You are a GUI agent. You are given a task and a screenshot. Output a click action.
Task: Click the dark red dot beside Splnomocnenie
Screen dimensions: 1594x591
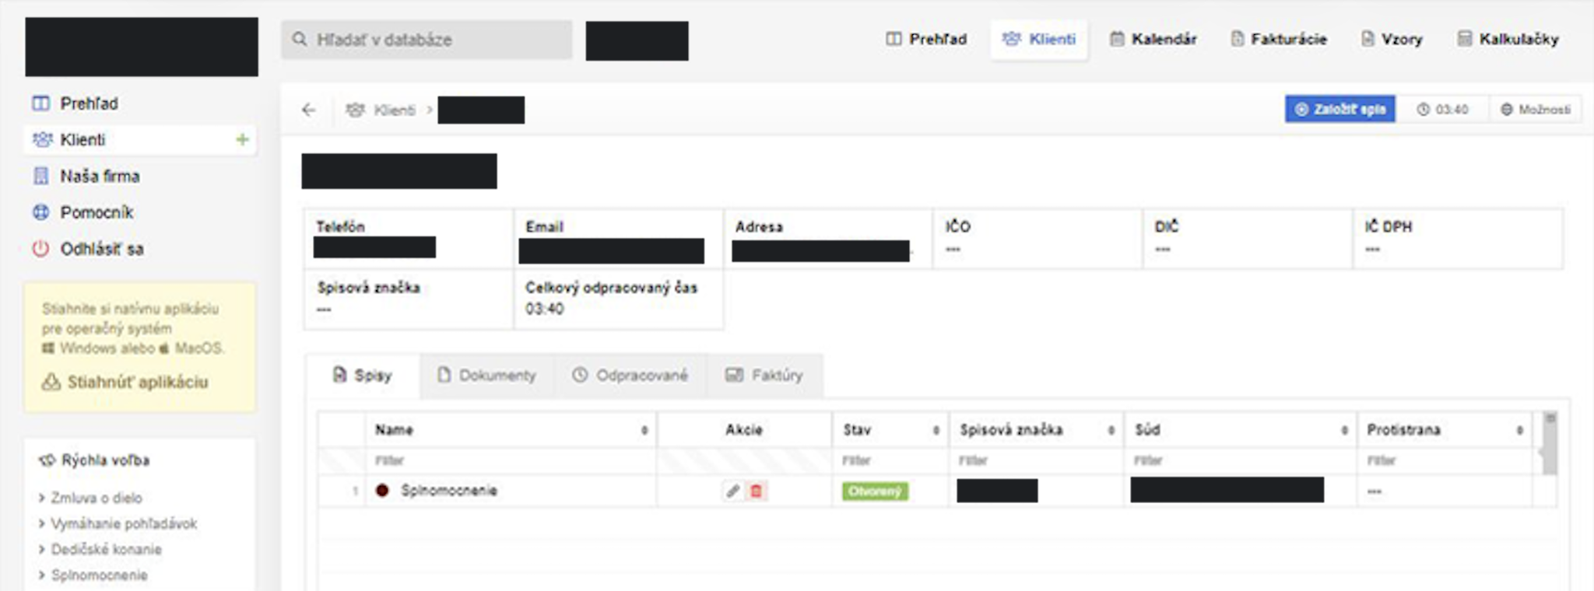[x=382, y=491]
